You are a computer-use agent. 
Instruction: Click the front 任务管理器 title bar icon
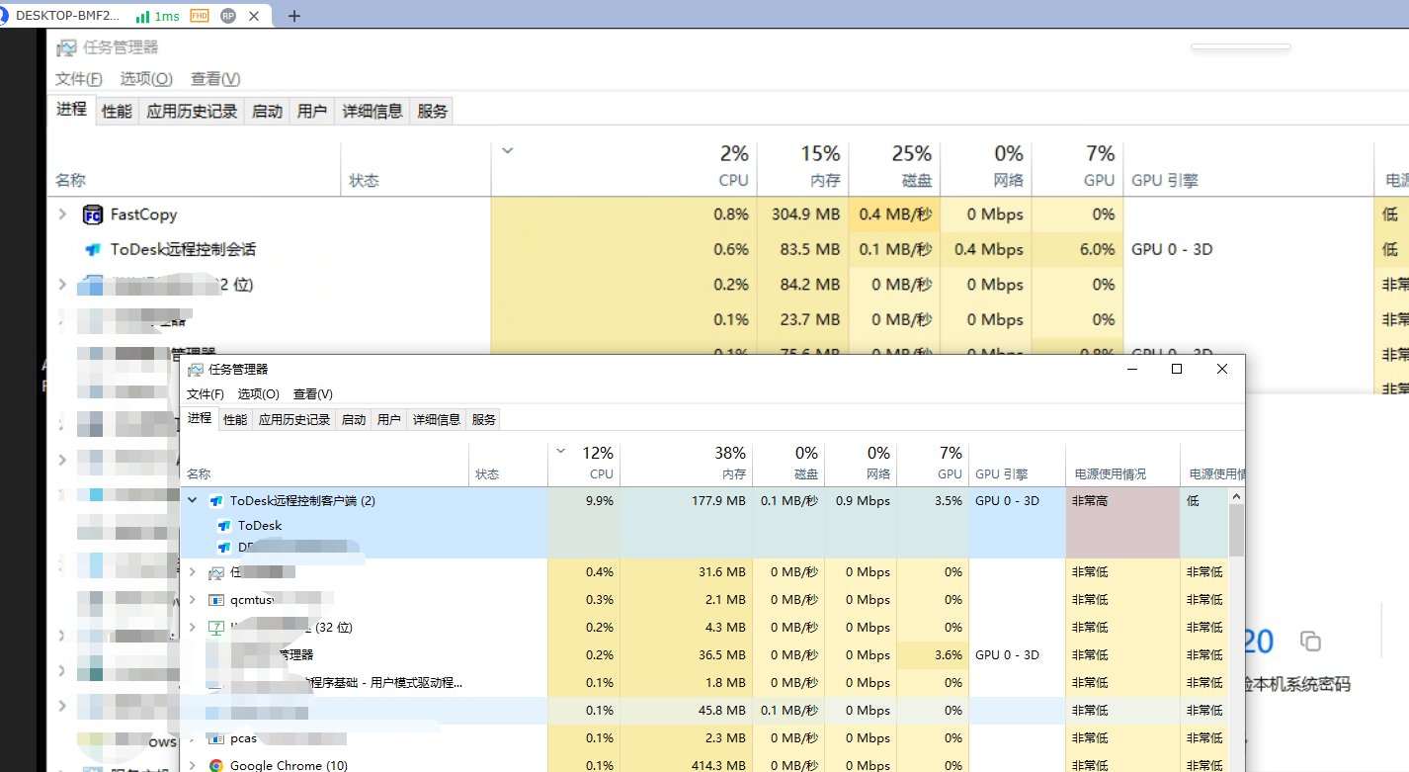pos(196,369)
